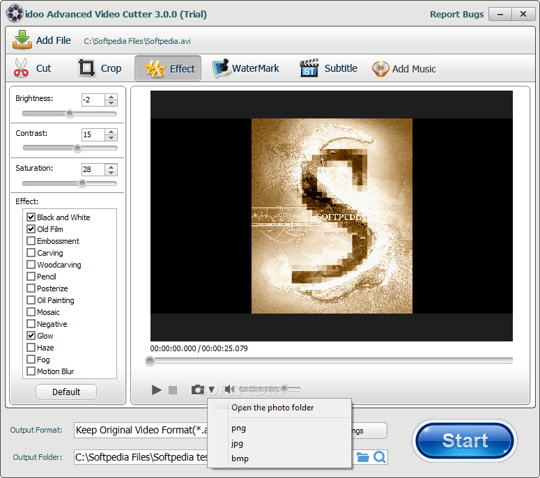Switch to the WaterMark tab
540x478 pixels.
pyautogui.click(x=246, y=68)
